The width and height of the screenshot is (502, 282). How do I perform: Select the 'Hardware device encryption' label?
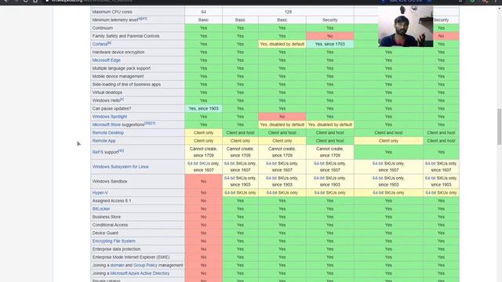tap(118, 52)
